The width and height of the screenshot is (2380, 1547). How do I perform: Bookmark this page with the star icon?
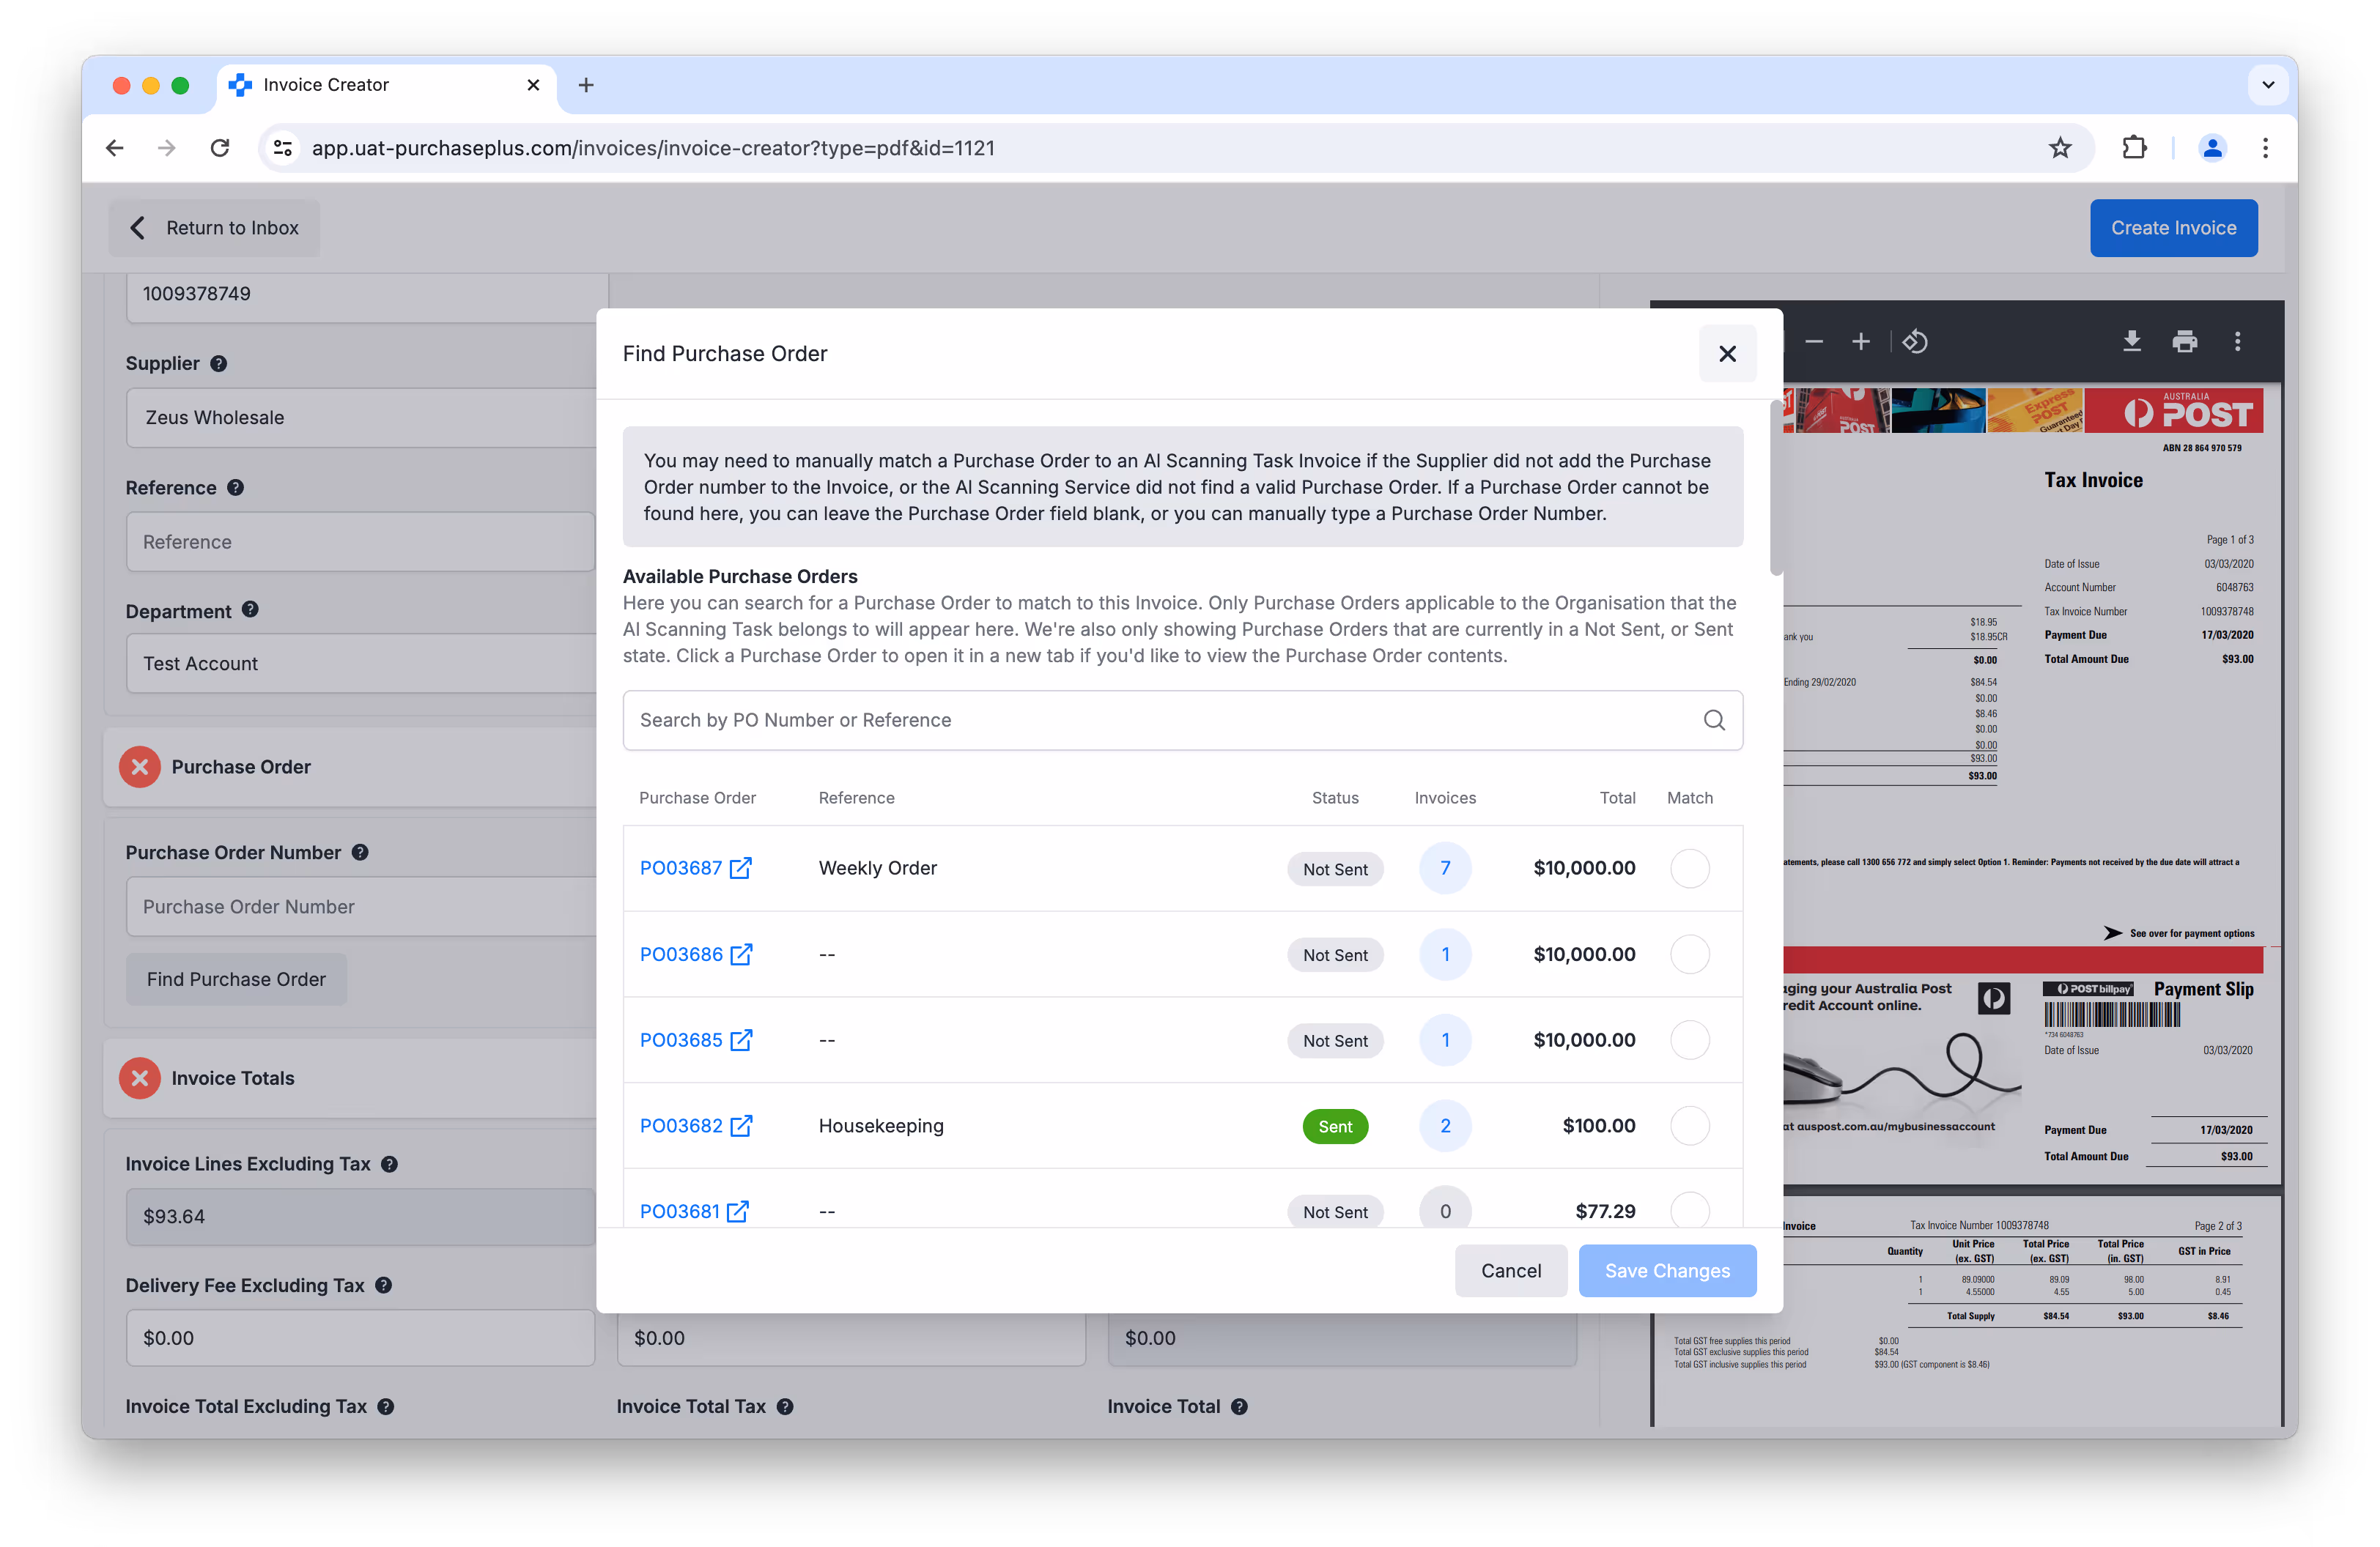tap(2060, 148)
